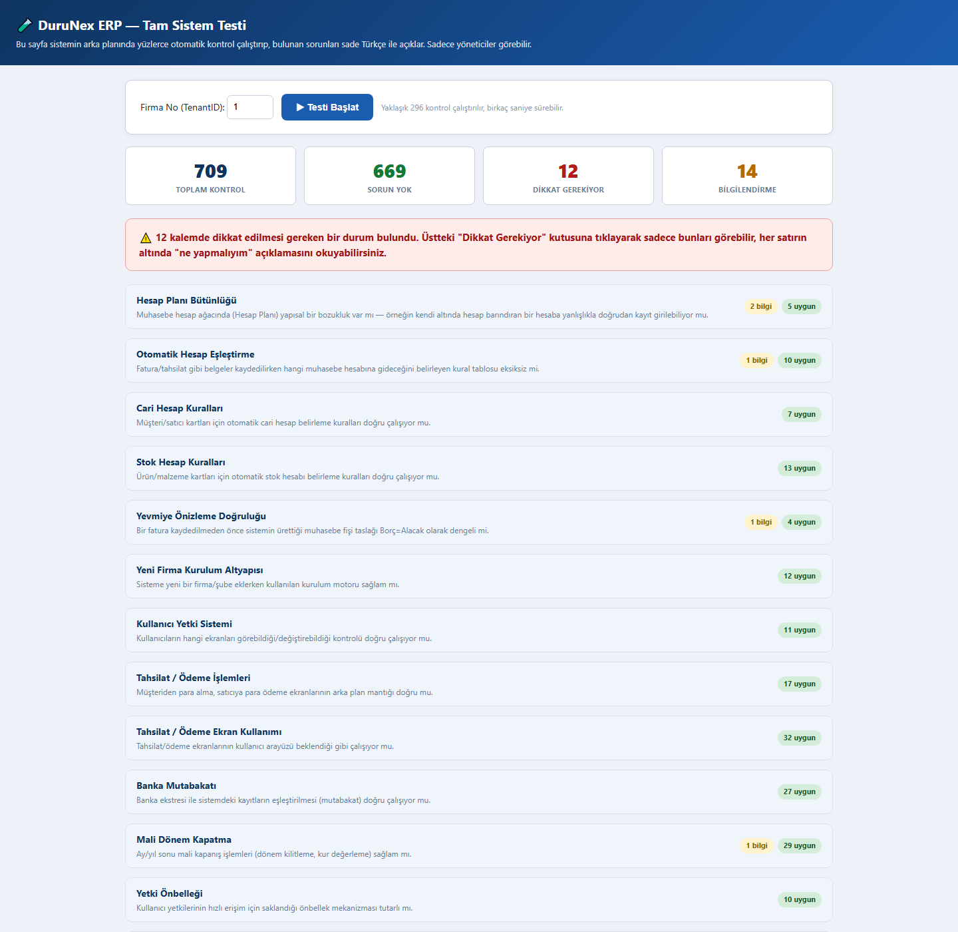Open the Yeni Firma Kurulum Altyapısı section
The width and height of the screenshot is (958, 932).
[x=479, y=577]
